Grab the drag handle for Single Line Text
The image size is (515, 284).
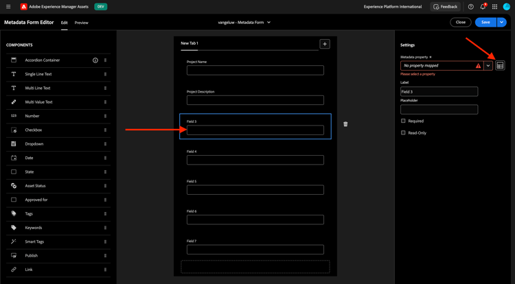[106, 74]
